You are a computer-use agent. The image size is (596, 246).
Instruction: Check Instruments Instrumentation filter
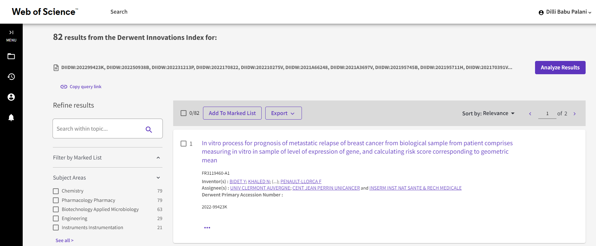point(56,228)
